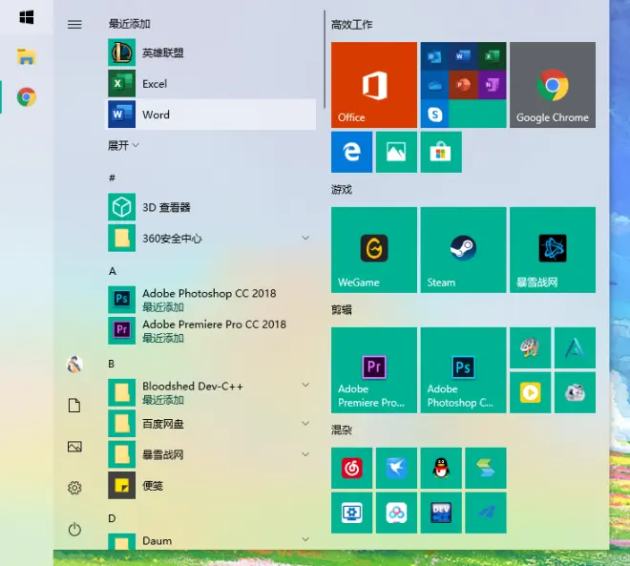Open 英雄联盟 from recently added
This screenshot has height=566, width=630.
coord(211,52)
